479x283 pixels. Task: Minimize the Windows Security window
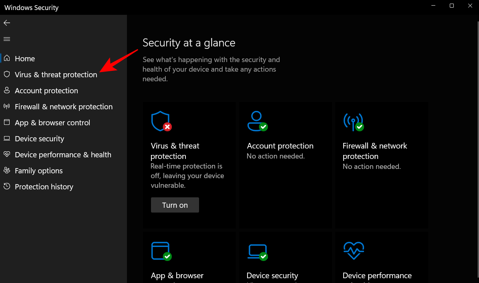coord(433,6)
